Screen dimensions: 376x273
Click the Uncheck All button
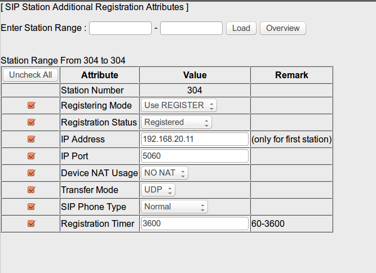tap(30, 75)
